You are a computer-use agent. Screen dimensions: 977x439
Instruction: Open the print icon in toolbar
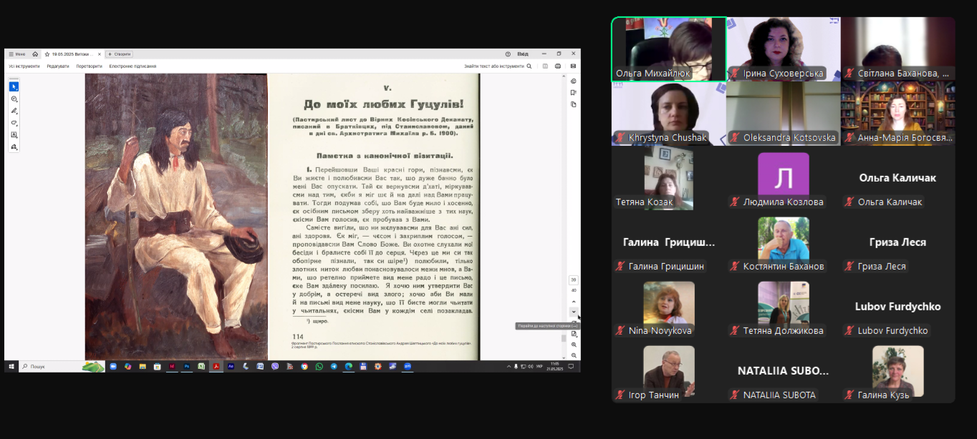(559, 66)
